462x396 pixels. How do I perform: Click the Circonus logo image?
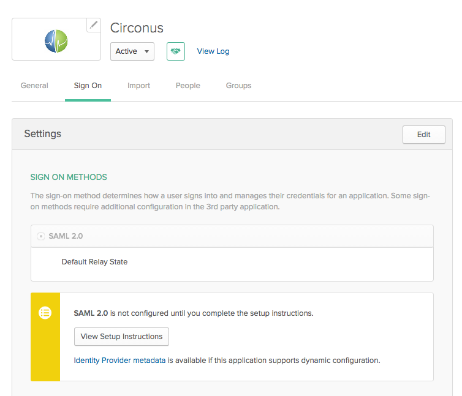tap(56, 40)
